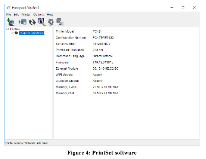Click the Send to Printer toolbar icon
Image resolution: width=206 pixels, height=159 pixels.
pyautogui.click(x=22, y=22)
